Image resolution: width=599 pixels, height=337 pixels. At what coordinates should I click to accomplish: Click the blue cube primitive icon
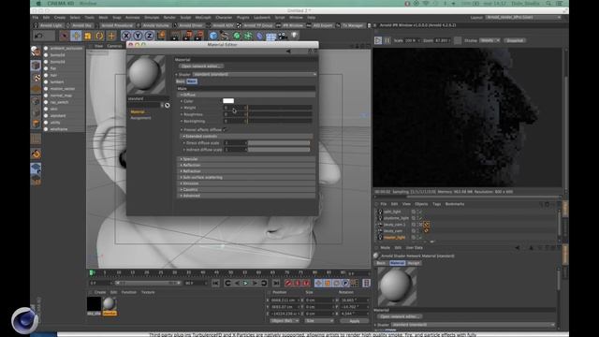coord(213,36)
